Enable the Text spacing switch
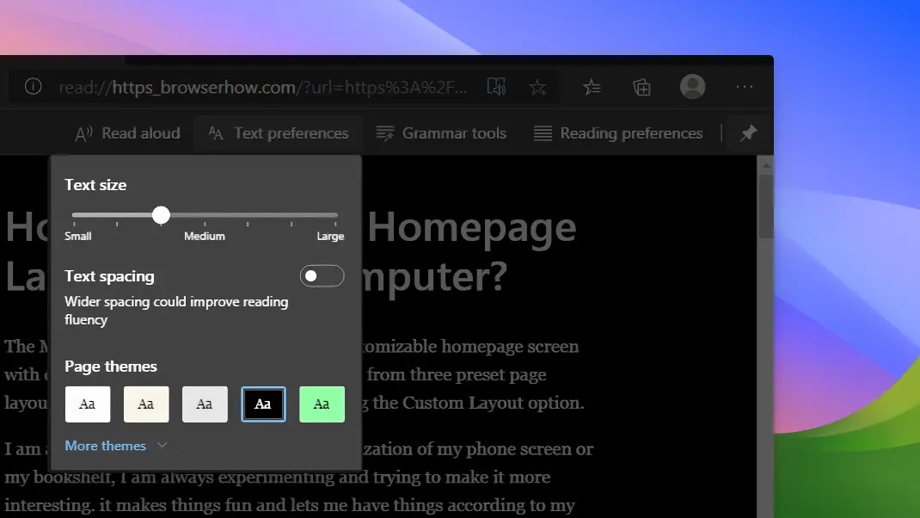The width and height of the screenshot is (920, 518). 322,275
